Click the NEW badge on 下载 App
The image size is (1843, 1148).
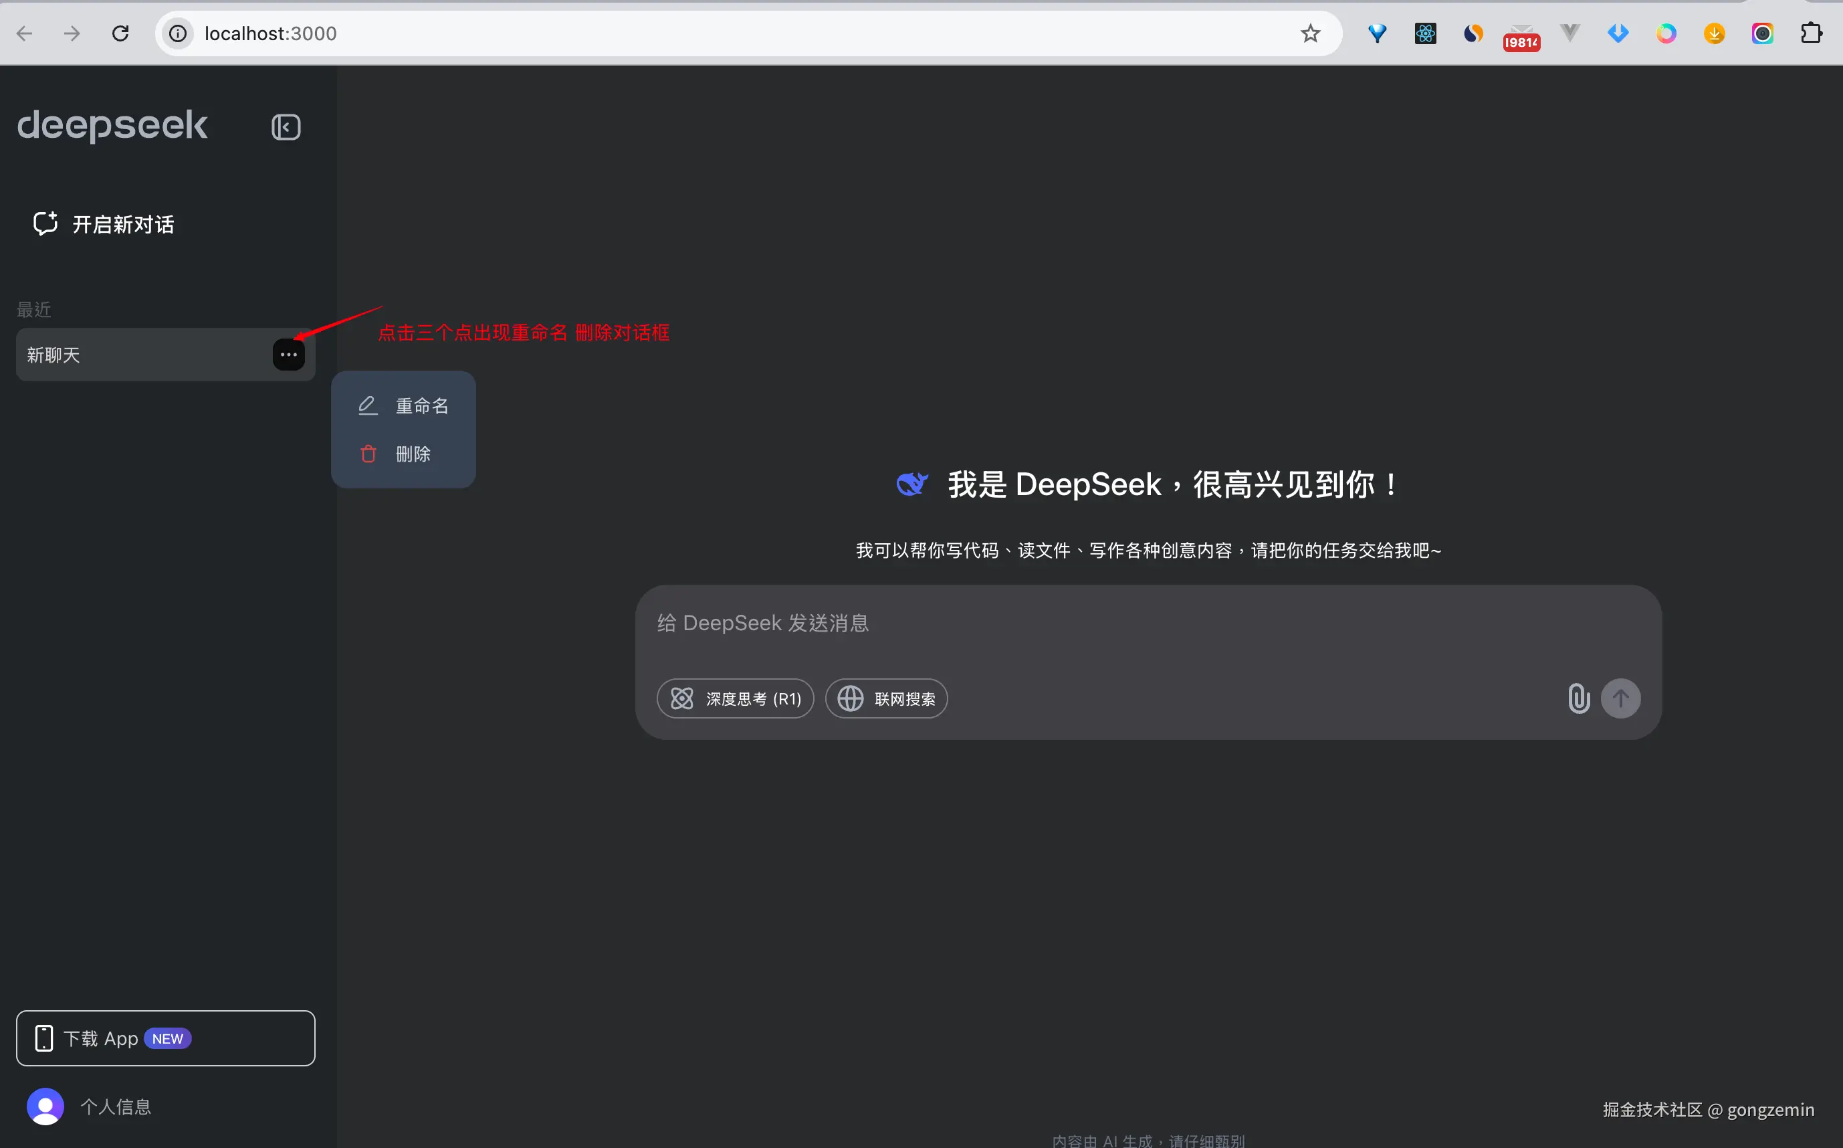coord(168,1039)
